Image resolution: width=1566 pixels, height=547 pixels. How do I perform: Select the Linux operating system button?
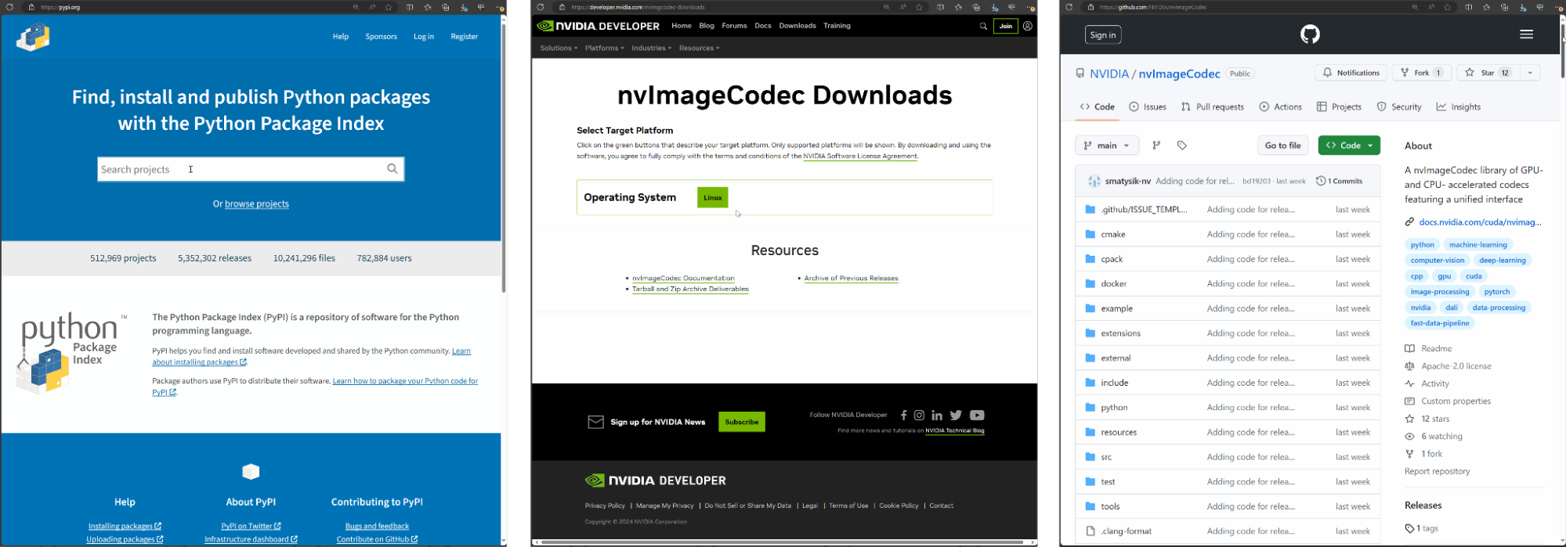click(x=713, y=197)
